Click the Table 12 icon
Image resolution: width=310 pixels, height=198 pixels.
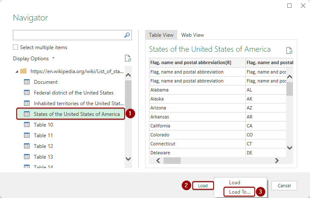click(x=27, y=146)
